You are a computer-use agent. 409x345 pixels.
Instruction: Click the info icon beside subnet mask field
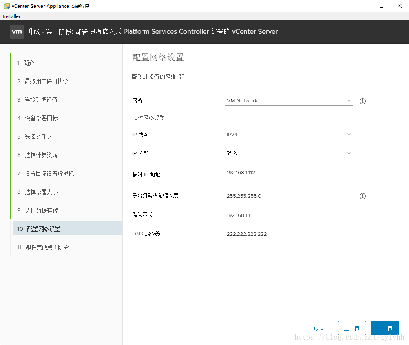pyautogui.click(x=363, y=196)
